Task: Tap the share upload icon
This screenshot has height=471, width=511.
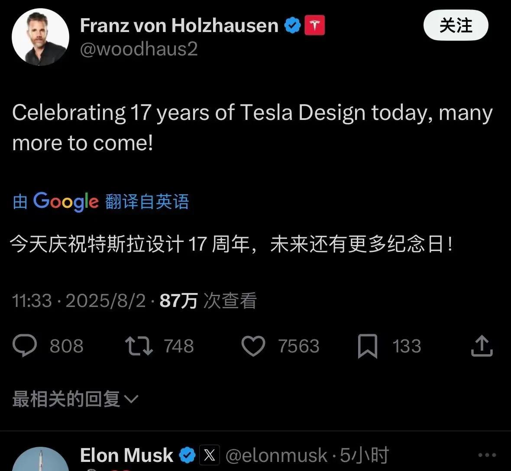Action: [482, 346]
